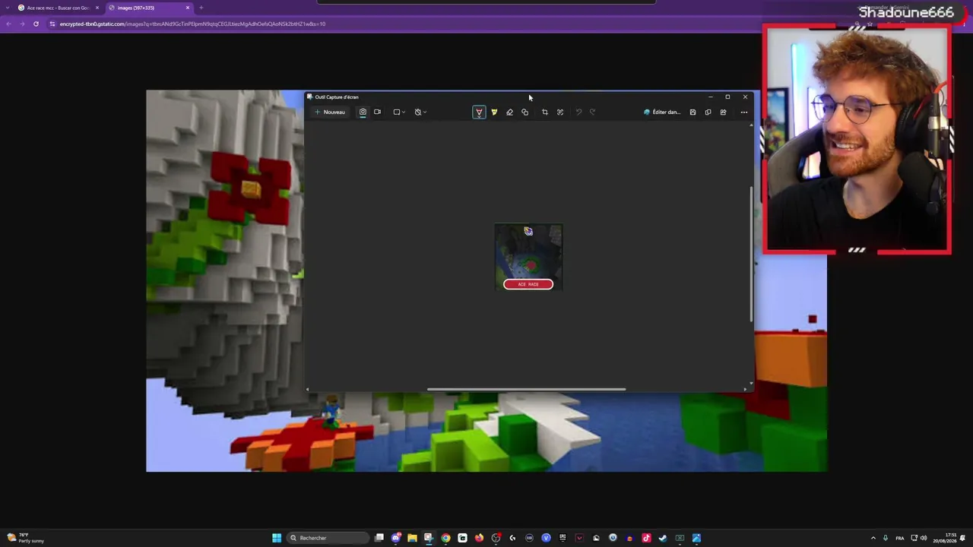Share the captured screenshot
973x547 pixels.
click(723, 112)
